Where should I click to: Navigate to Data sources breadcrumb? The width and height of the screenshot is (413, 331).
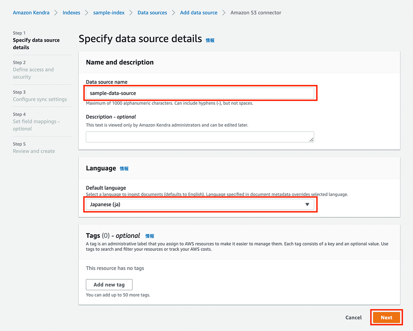pos(152,13)
